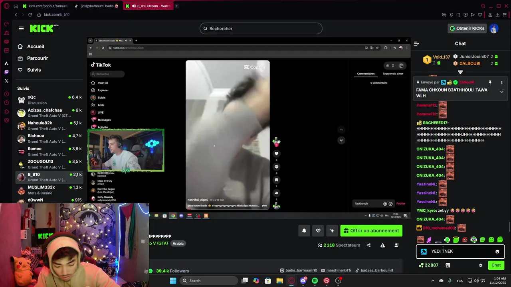Collapse the chat panel arrow icon
This screenshot has width=511, height=287.
click(416, 44)
